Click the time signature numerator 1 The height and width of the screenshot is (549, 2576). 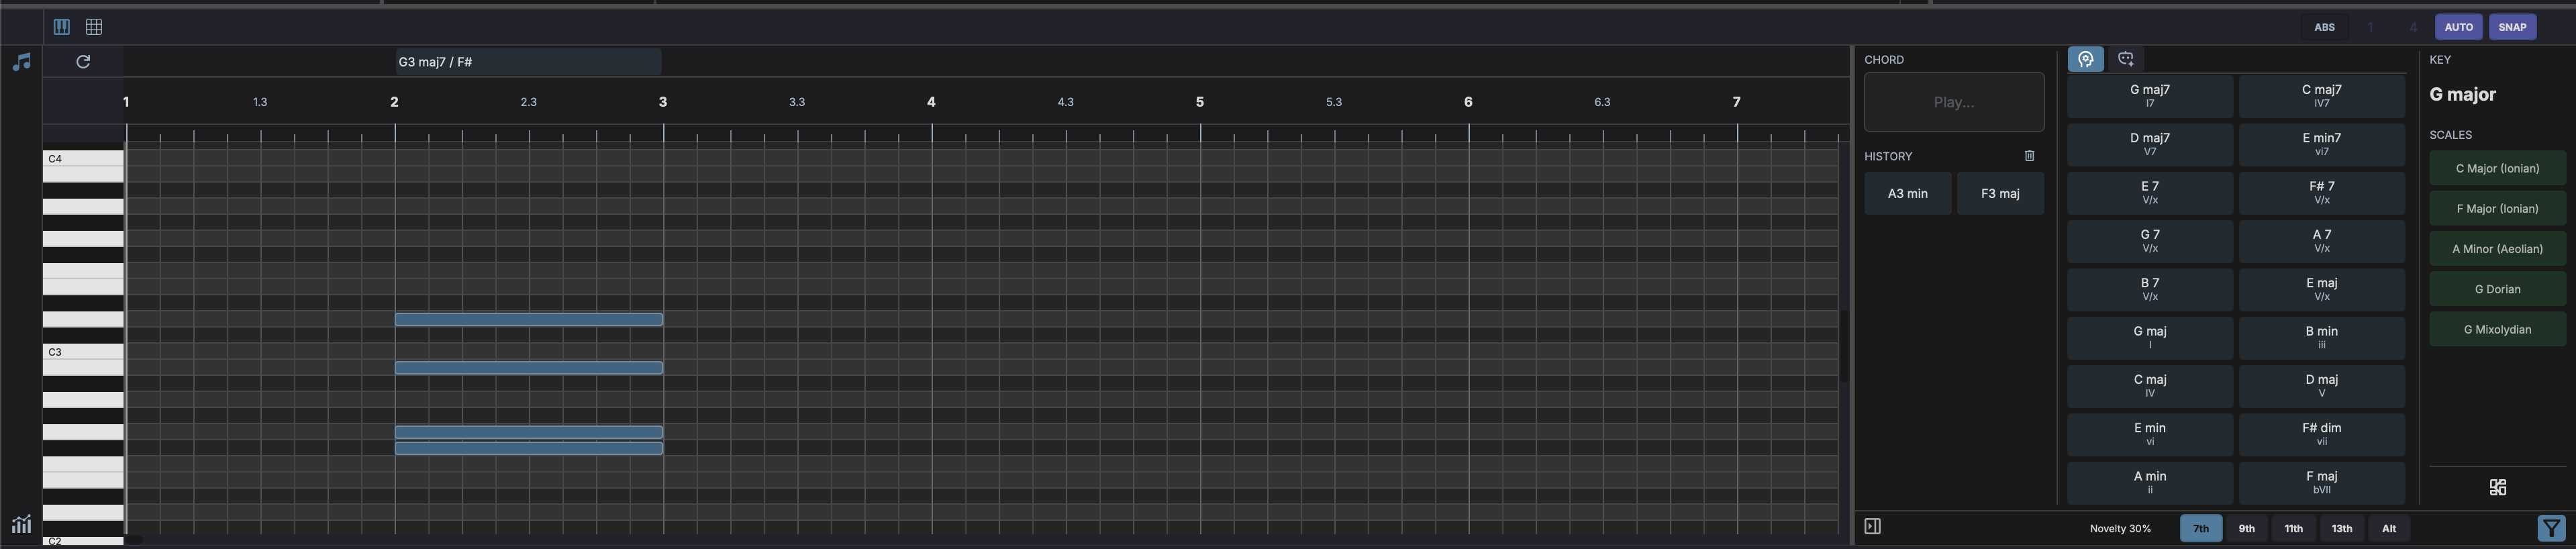[x=2369, y=27]
